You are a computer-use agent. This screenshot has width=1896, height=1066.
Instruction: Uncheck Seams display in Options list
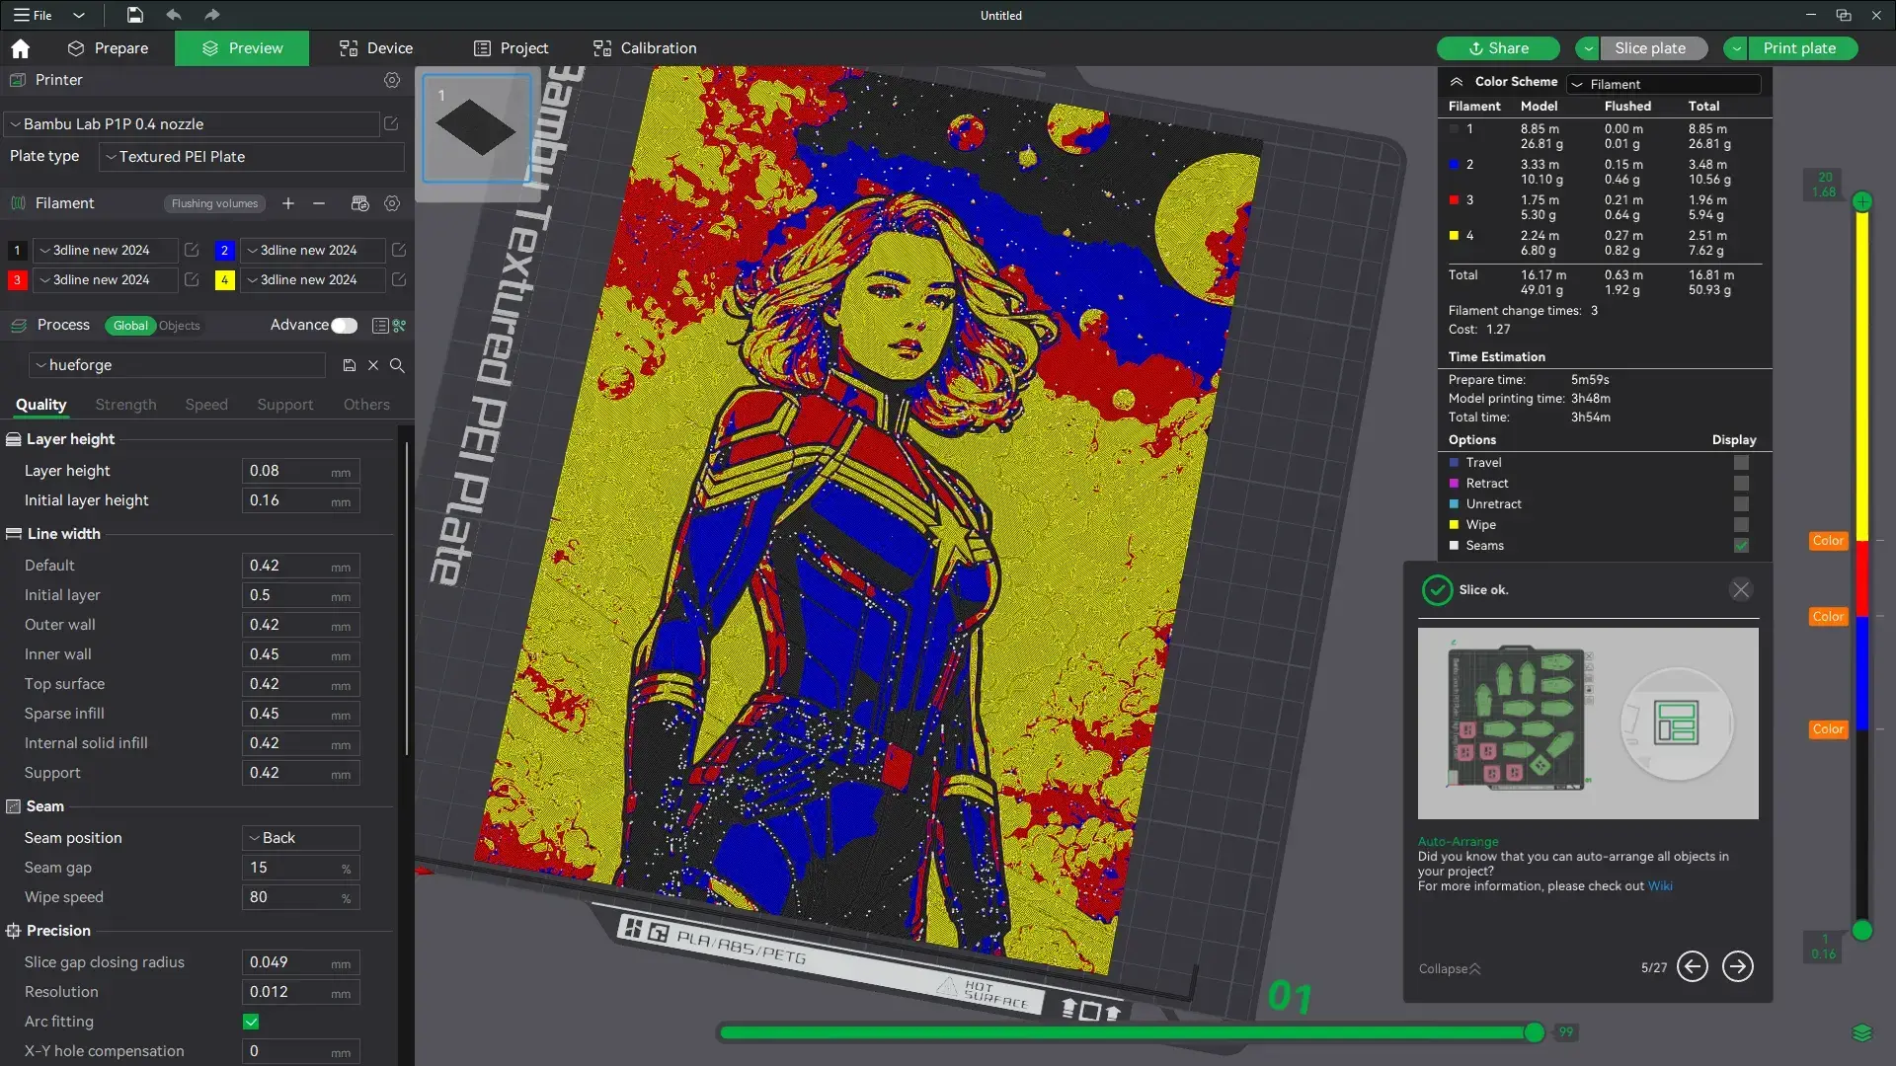click(1742, 545)
